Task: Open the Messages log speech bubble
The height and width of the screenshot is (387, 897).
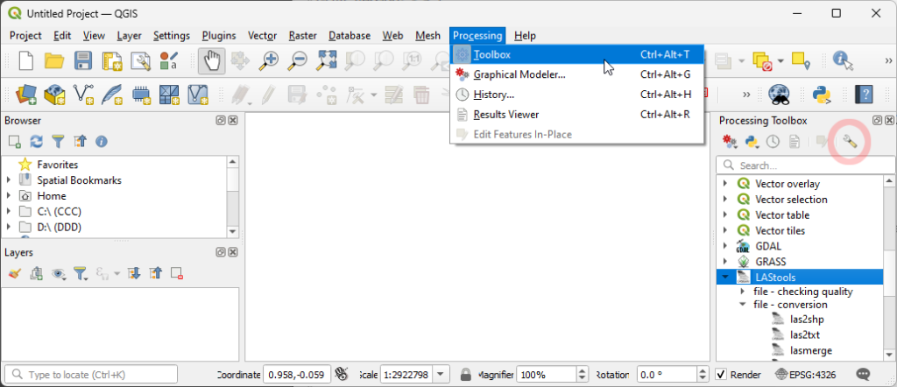Action: [863, 375]
